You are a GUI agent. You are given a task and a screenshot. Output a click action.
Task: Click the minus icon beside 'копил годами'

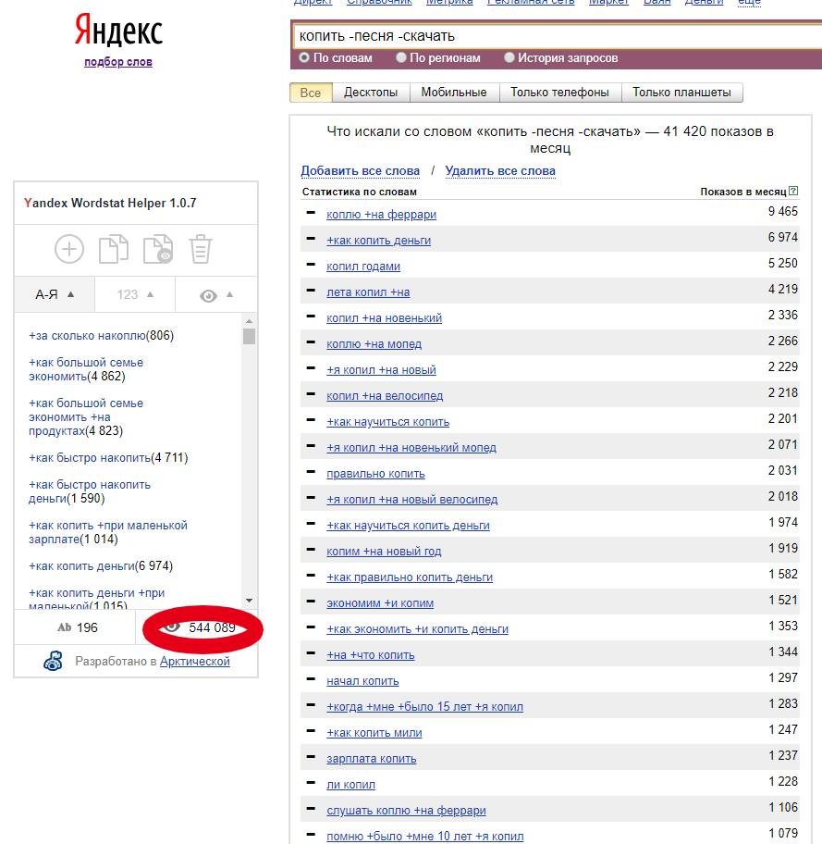tap(311, 265)
